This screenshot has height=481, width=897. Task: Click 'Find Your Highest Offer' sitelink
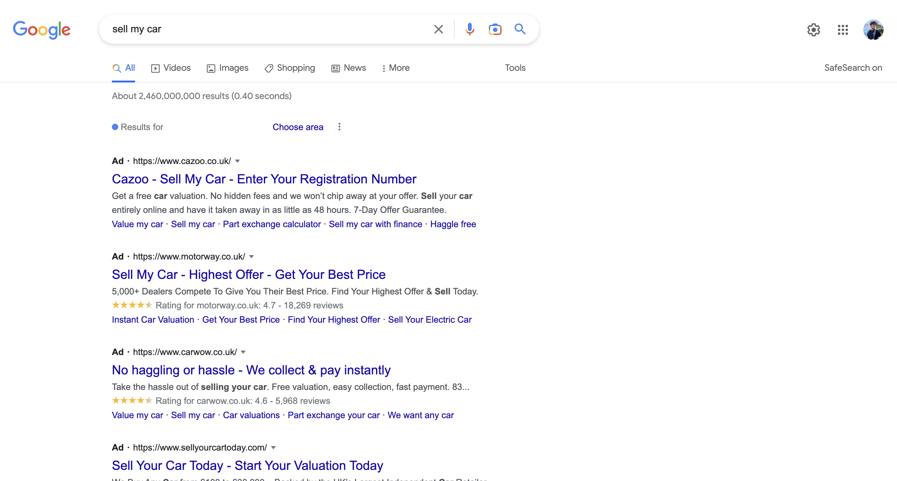click(x=334, y=320)
